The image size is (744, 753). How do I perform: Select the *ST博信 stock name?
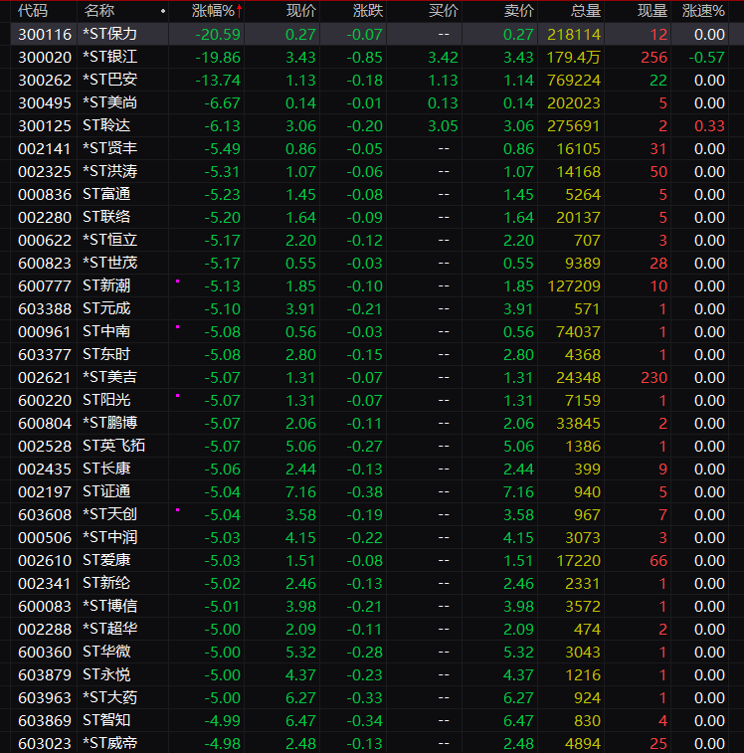click(109, 606)
